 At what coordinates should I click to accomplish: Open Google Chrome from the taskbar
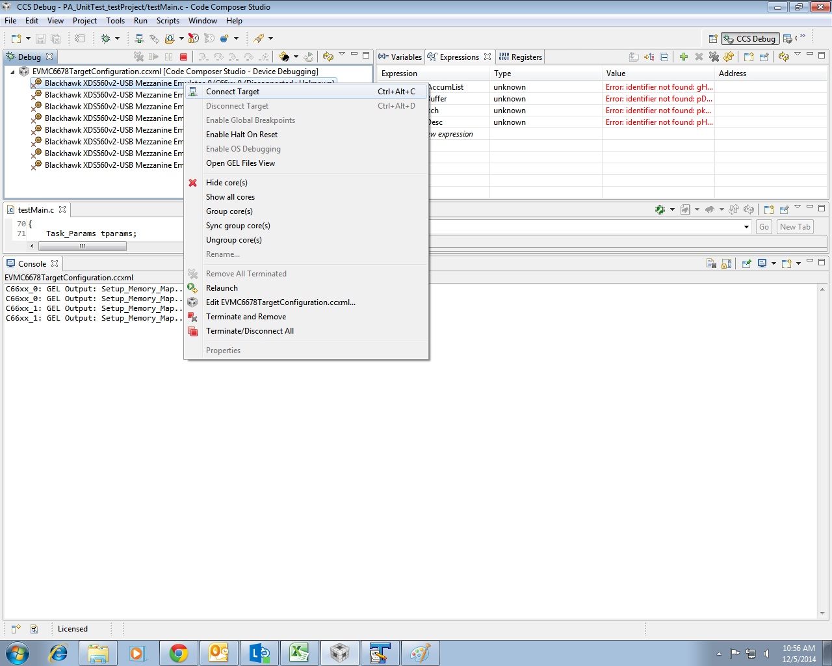[178, 653]
